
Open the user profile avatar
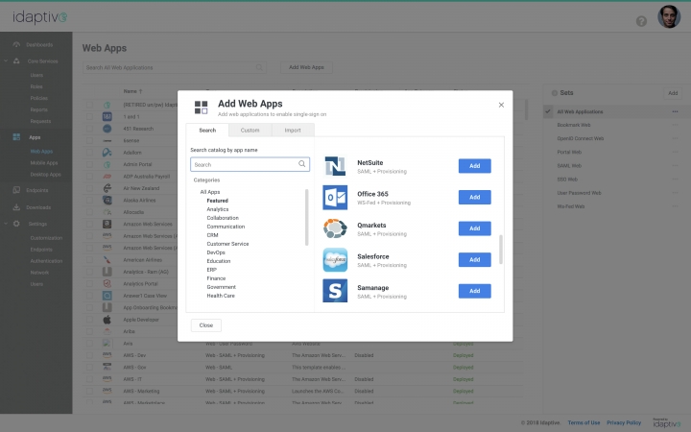click(x=669, y=16)
